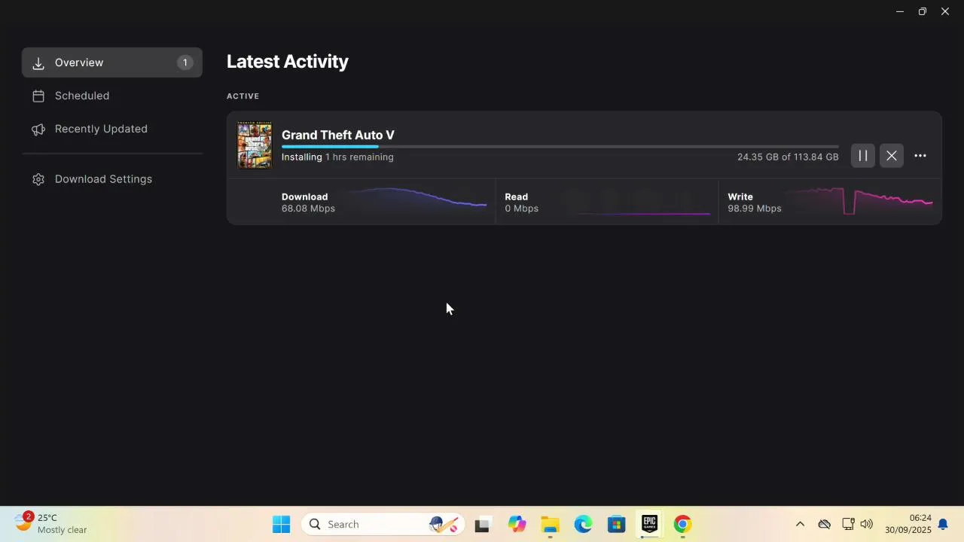Open Microsoft Edge from the taskbar
964x542 pixels.
(x=583, y=525)
